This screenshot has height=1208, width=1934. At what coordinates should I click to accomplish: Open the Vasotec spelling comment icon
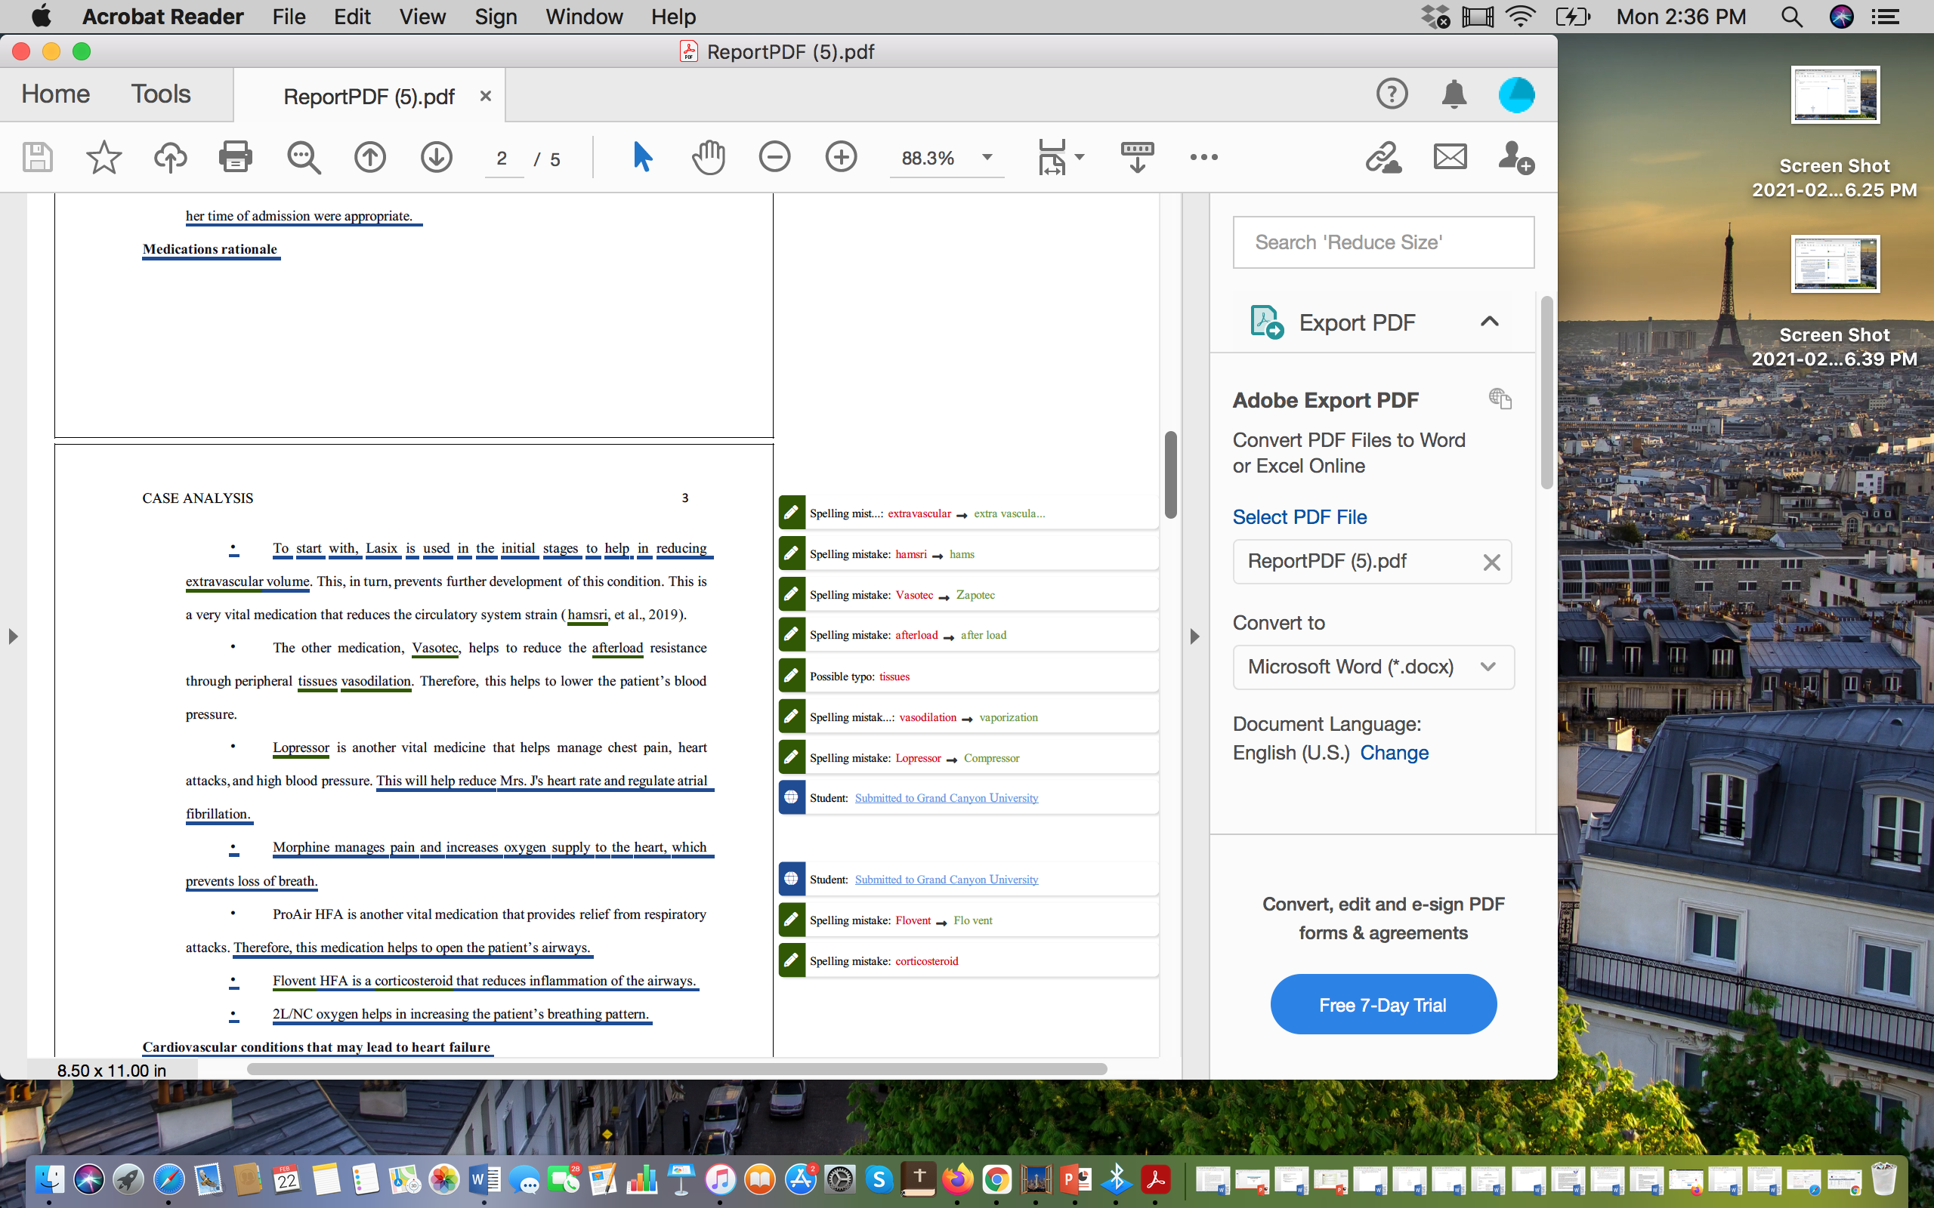pyautogui.click(x=791, y=594)
